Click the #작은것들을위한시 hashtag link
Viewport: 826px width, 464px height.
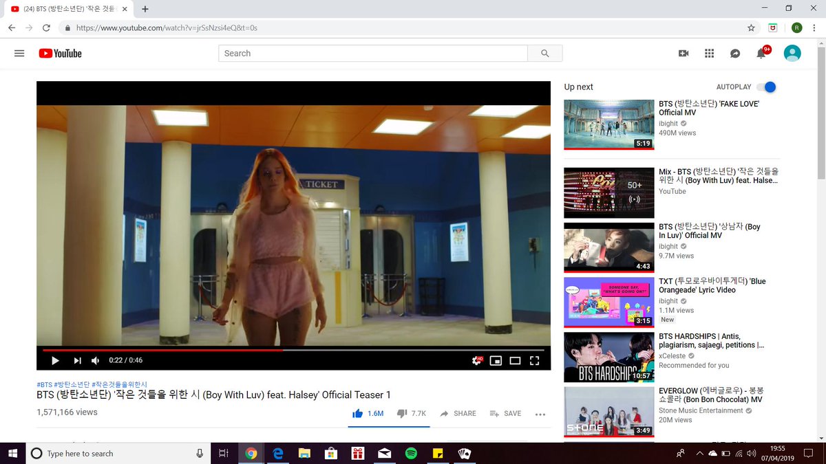coord(119,385)
